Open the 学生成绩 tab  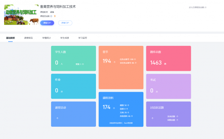pyautogui.click(x=65, y=38)
